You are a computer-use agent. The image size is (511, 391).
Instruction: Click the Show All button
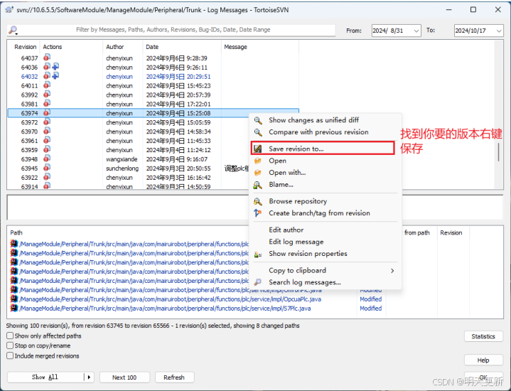45,377
